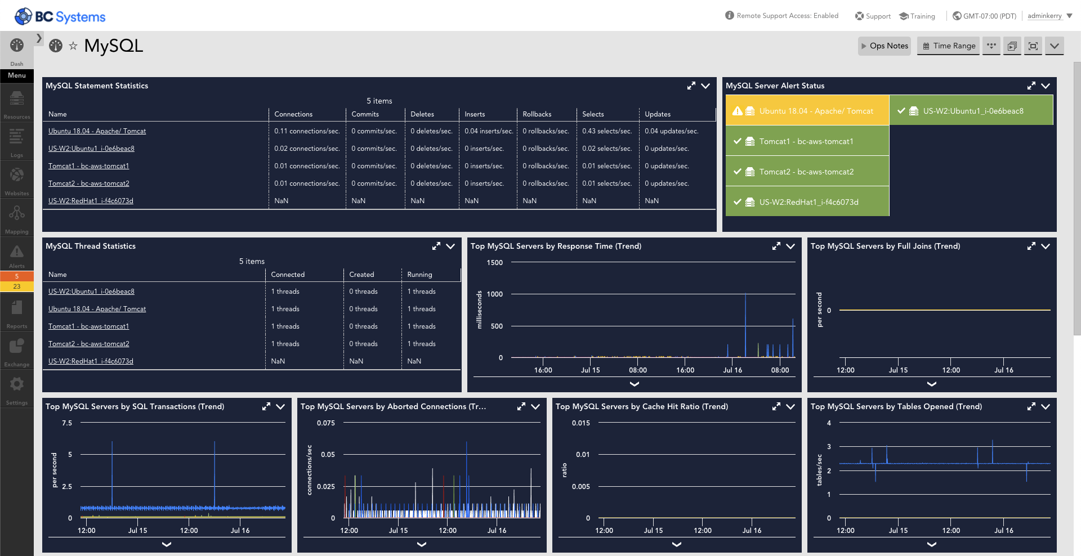Expand legend below Tables Opened chart
Image resolution: width=1081 pixels, height=556 pixels.
[x=932, y=544]
